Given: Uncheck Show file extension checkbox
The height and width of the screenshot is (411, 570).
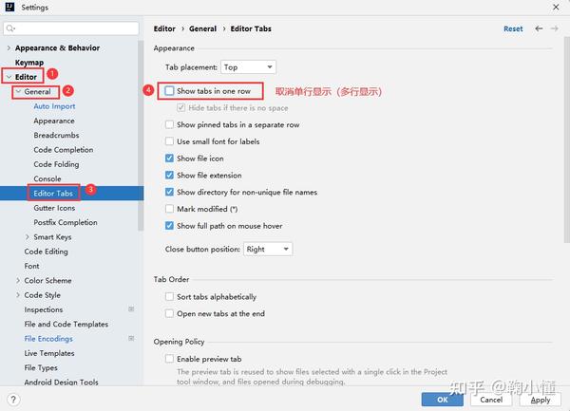Looking at the screenshot, I should [169, 175].
